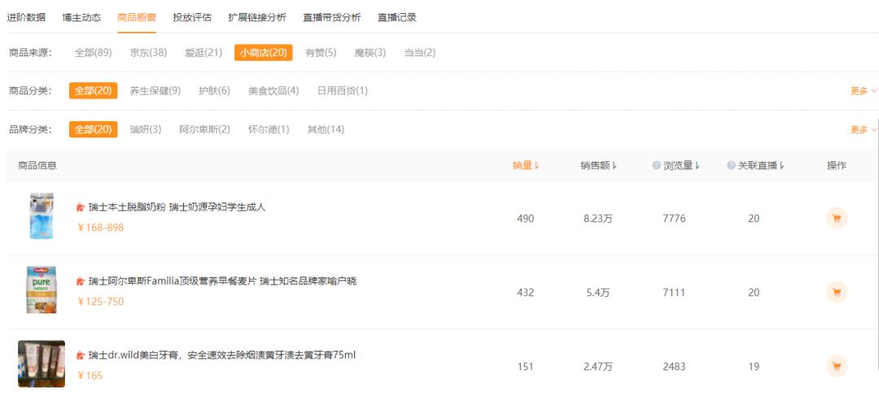Filter category by 养生保健(9)
This screenshot has width=879, height=402.
point(155,91)
